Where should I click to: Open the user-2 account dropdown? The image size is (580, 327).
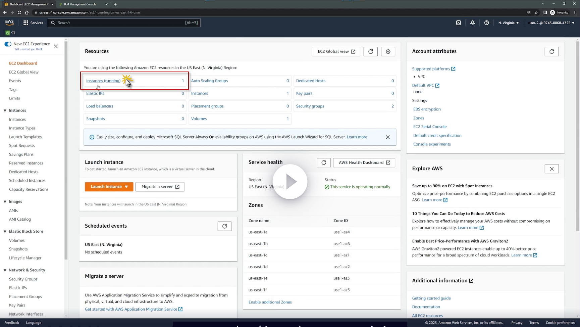tap(551, 23)
